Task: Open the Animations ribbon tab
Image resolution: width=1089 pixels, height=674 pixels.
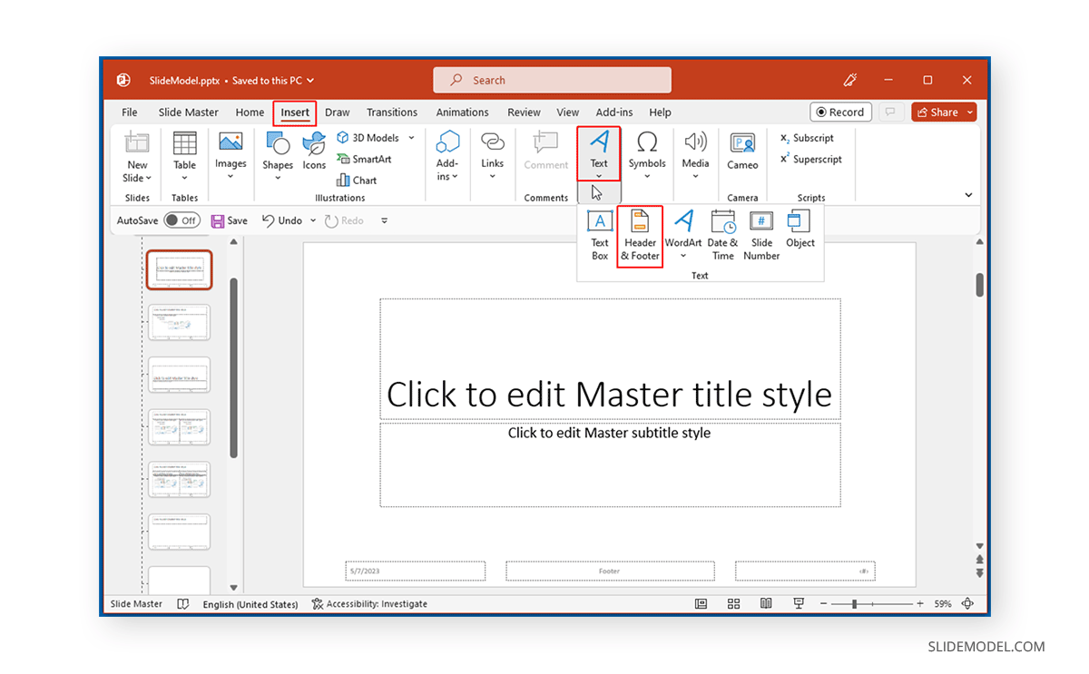Action: click(462, 112)
